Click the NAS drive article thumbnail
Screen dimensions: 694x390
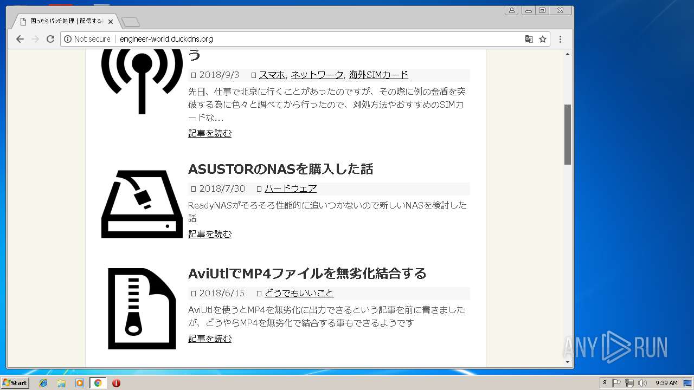pos(142,204)
